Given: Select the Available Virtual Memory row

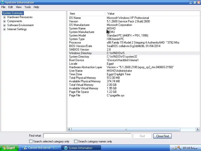Looking at the screenshot, I should pyautogui.click(x=134, y=88).
